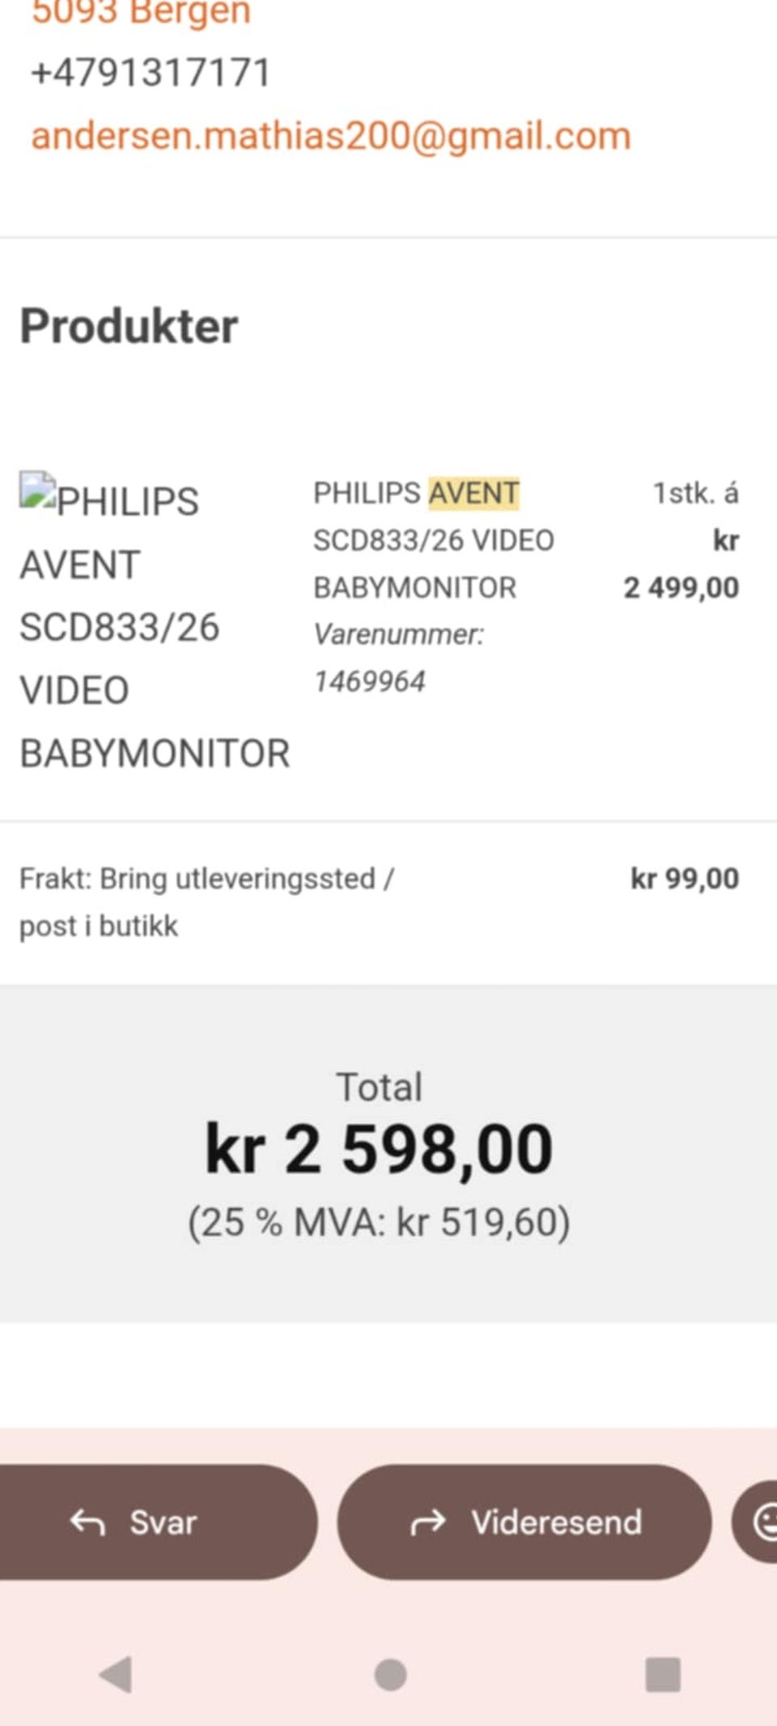Select the Frakt Bring utleveringssted shipping line

tap(206, 901)
